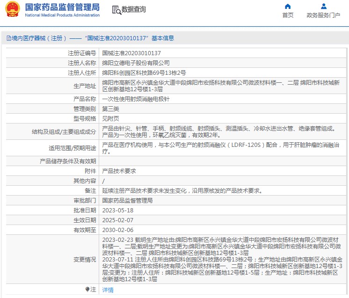Open the 数据查询 search icon
The width and height of the screenshot is (349, 298).
(116, 10)
